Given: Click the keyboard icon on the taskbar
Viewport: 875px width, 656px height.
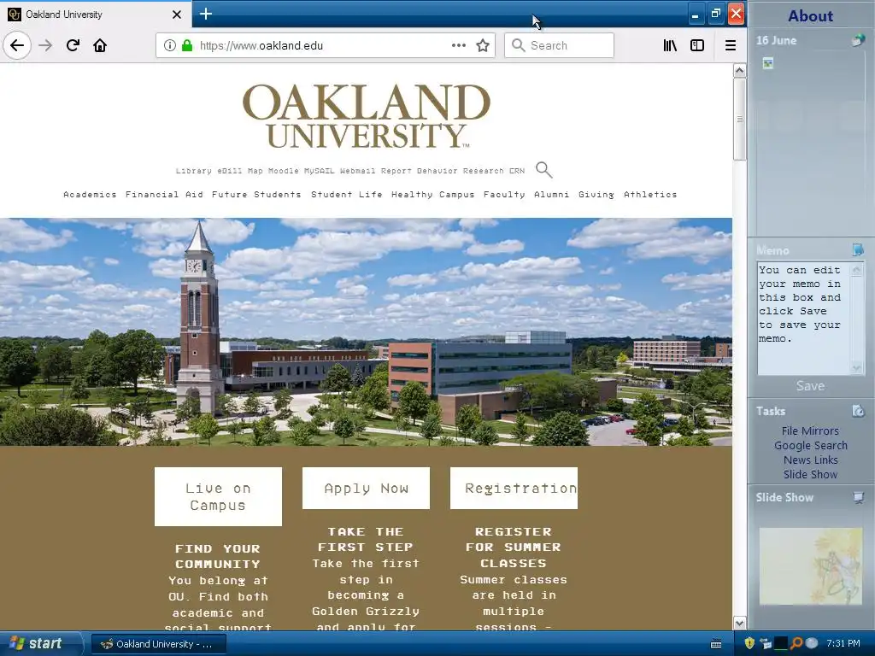Looking at the screenshot, I should pyautogui.click(x=716, y=644).
